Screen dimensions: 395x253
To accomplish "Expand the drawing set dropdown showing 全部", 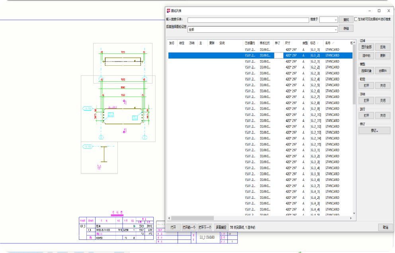I will click(x=336, y=29).
